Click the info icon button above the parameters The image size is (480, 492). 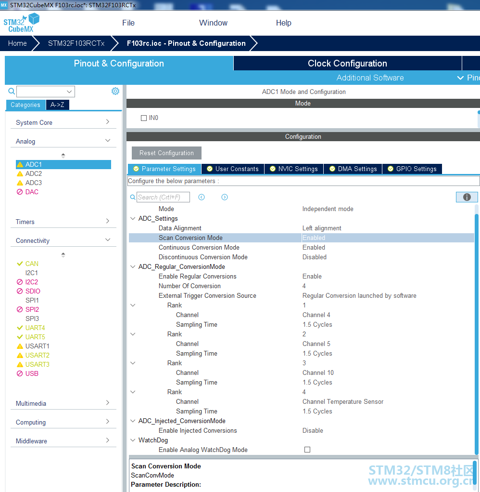(x=467, y=197)
